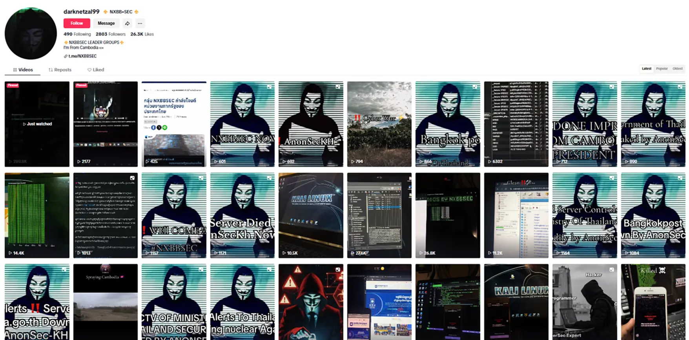Click the photo-carousel icon on Khmer text video

click(x=133, y=178)
